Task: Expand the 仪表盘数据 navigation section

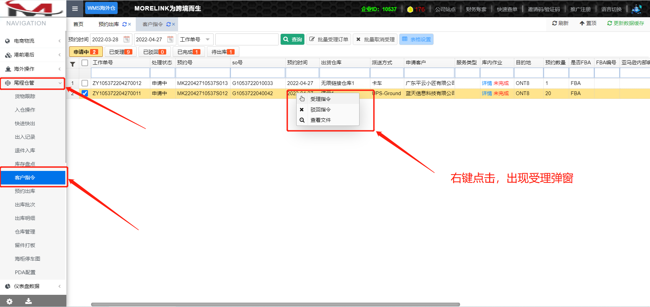Action: pyautogui.click(x=33, y=286)
